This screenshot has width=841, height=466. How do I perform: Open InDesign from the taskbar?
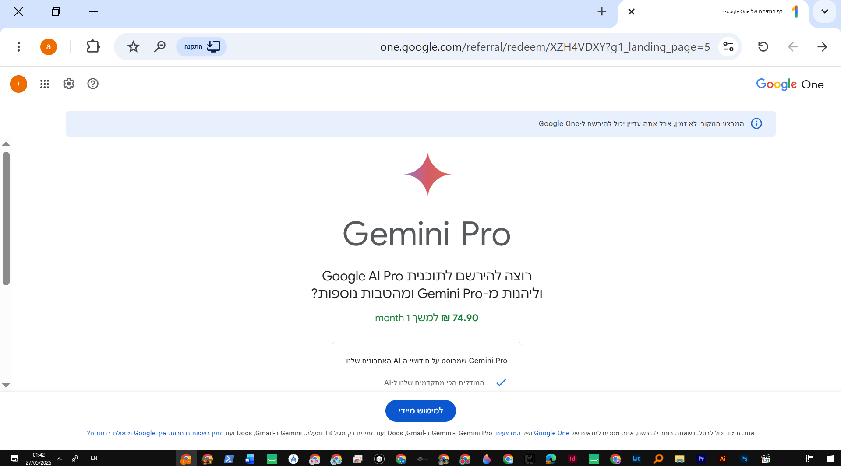tap(572, 459)
